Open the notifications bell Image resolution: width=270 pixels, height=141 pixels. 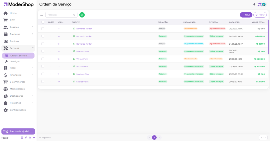tap(254, 4)
